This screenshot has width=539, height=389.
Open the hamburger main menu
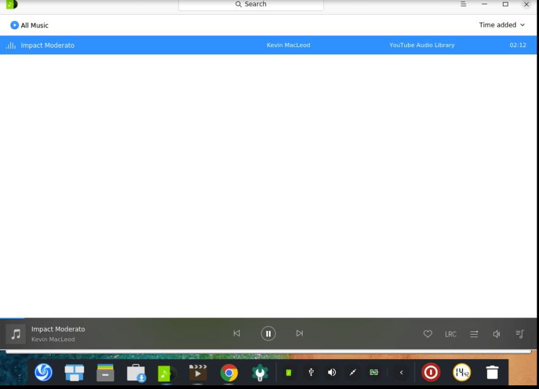tap(464, 4)
